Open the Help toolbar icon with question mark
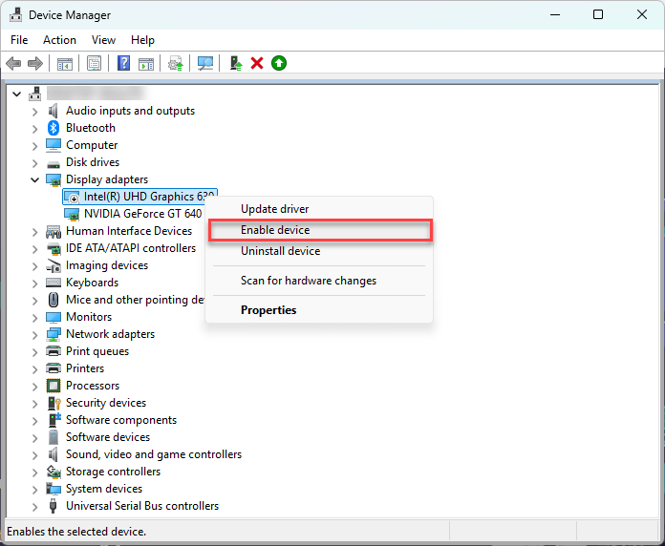665x546 pixels. click(x=123, y=64)
